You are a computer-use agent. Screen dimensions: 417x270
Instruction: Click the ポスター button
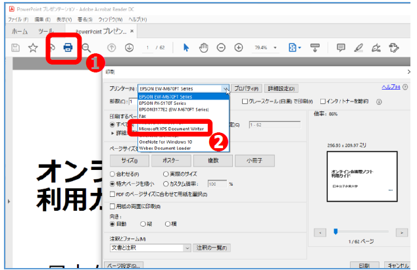click(x=171, y=161)
